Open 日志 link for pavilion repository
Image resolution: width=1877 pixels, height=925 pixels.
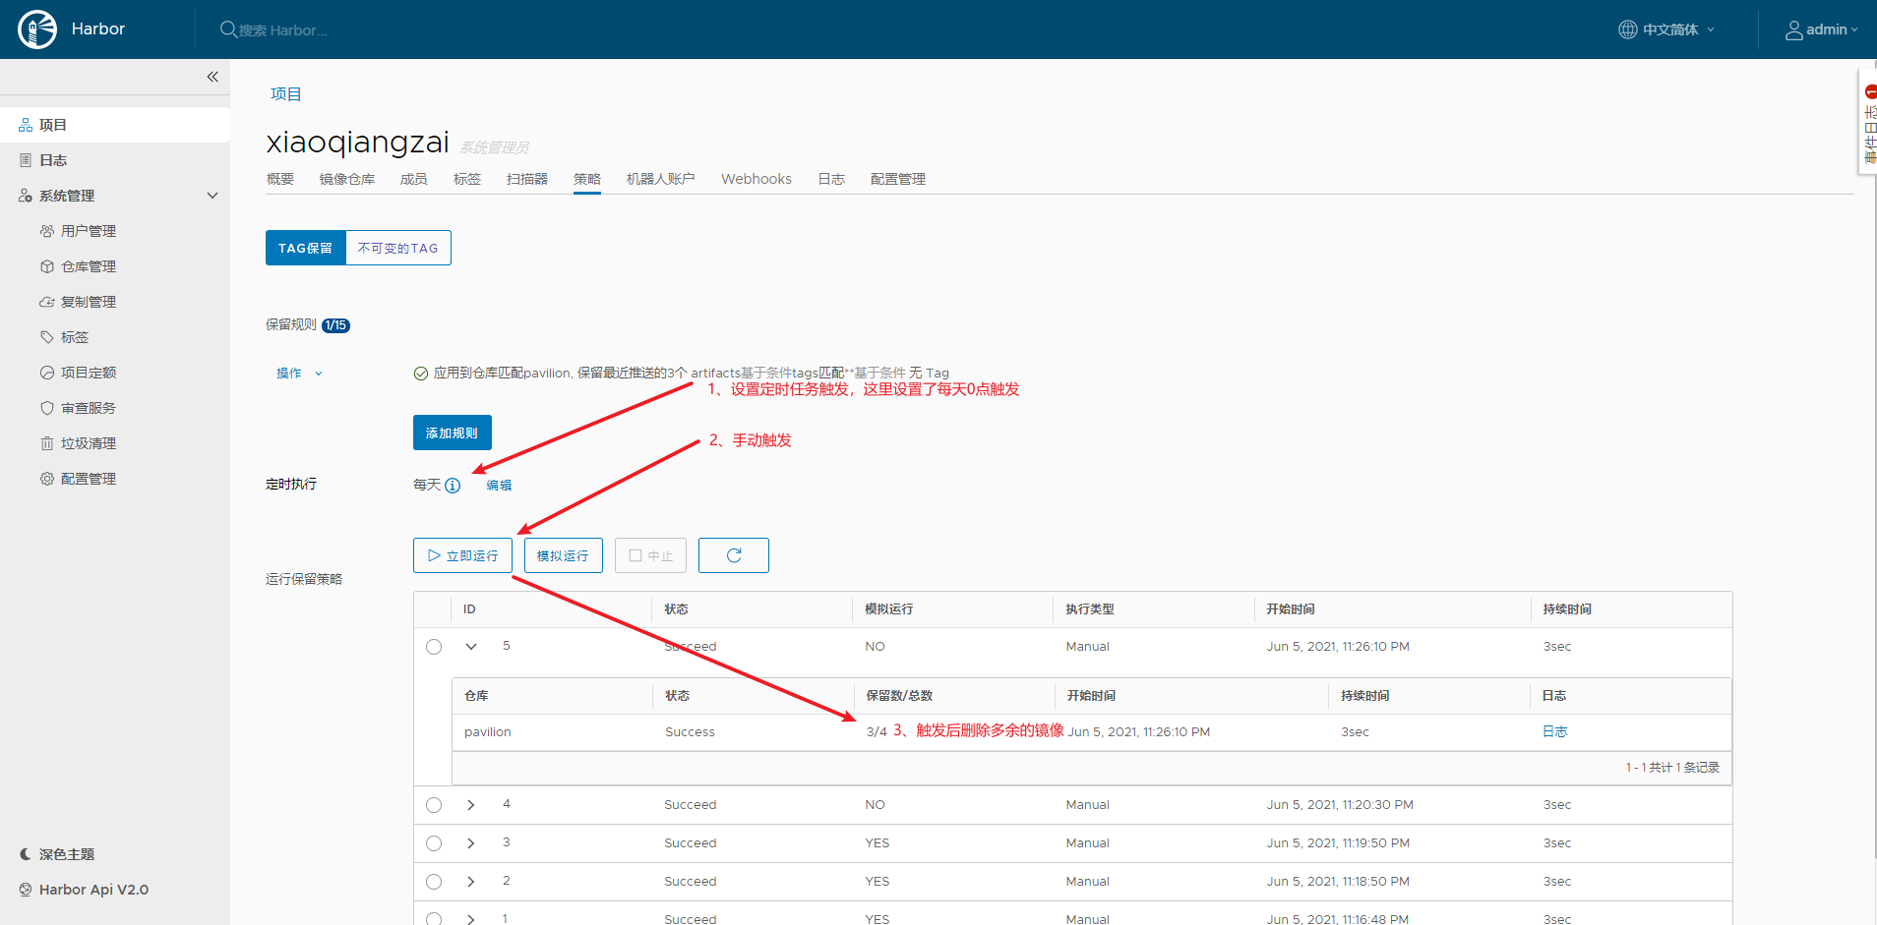click(1555, 732)
